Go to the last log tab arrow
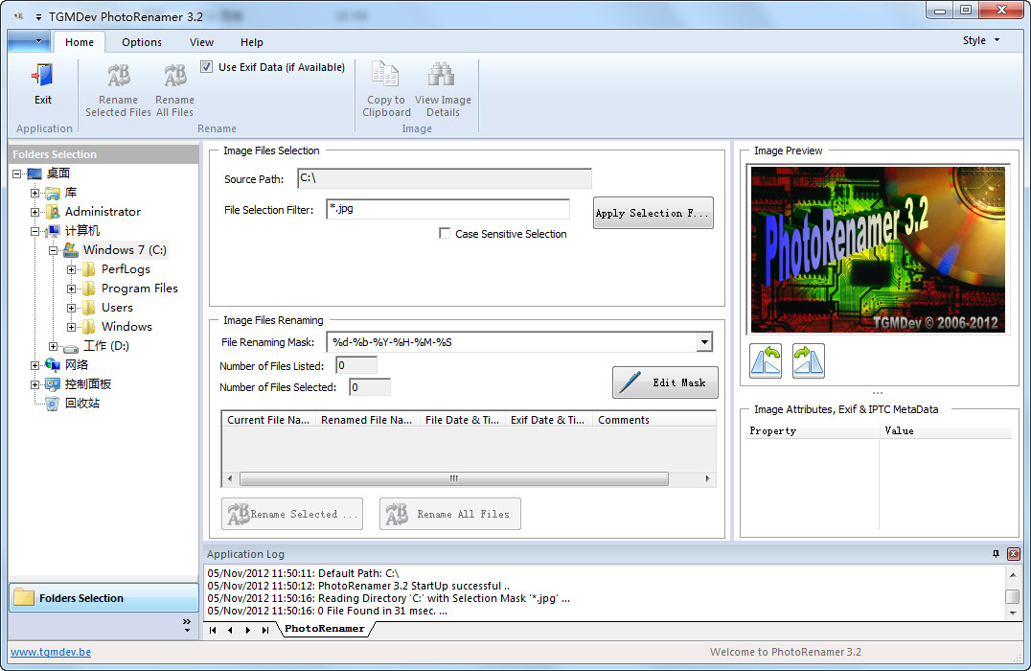 coord(265,630)
